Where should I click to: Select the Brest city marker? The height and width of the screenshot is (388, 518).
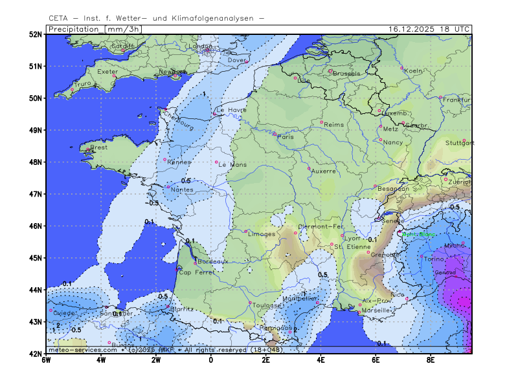[x=87, y=150]
